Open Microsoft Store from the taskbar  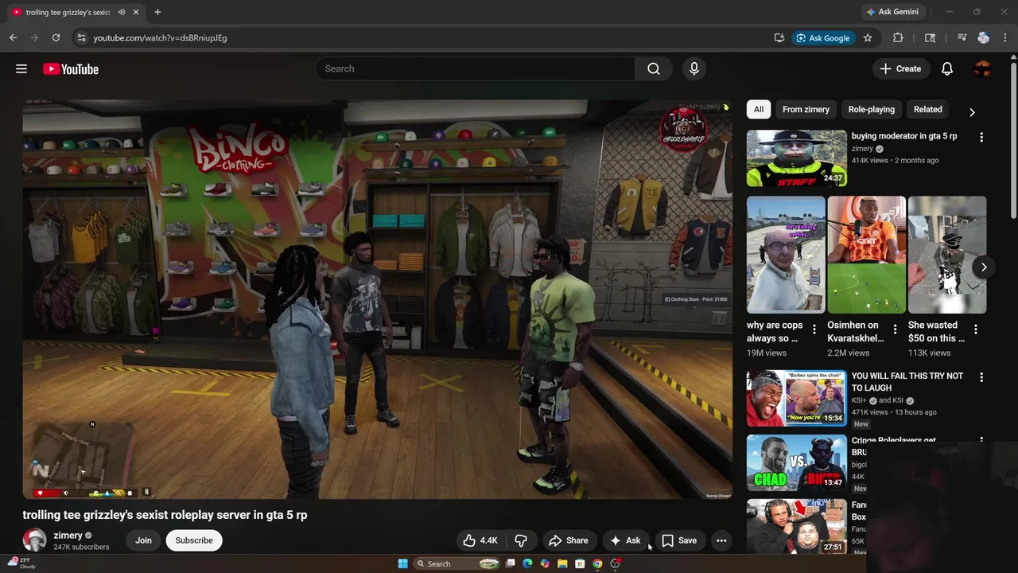(580, 563)
